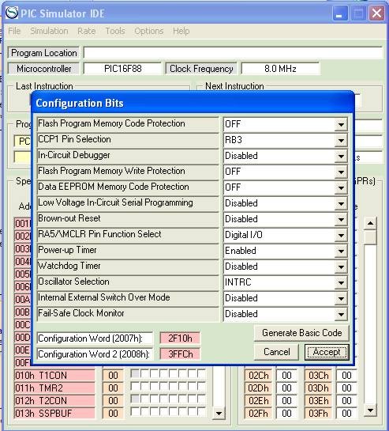Click the Program Location path field
The width and height of the screenshot is (389, 431).
tap(233, 52)
